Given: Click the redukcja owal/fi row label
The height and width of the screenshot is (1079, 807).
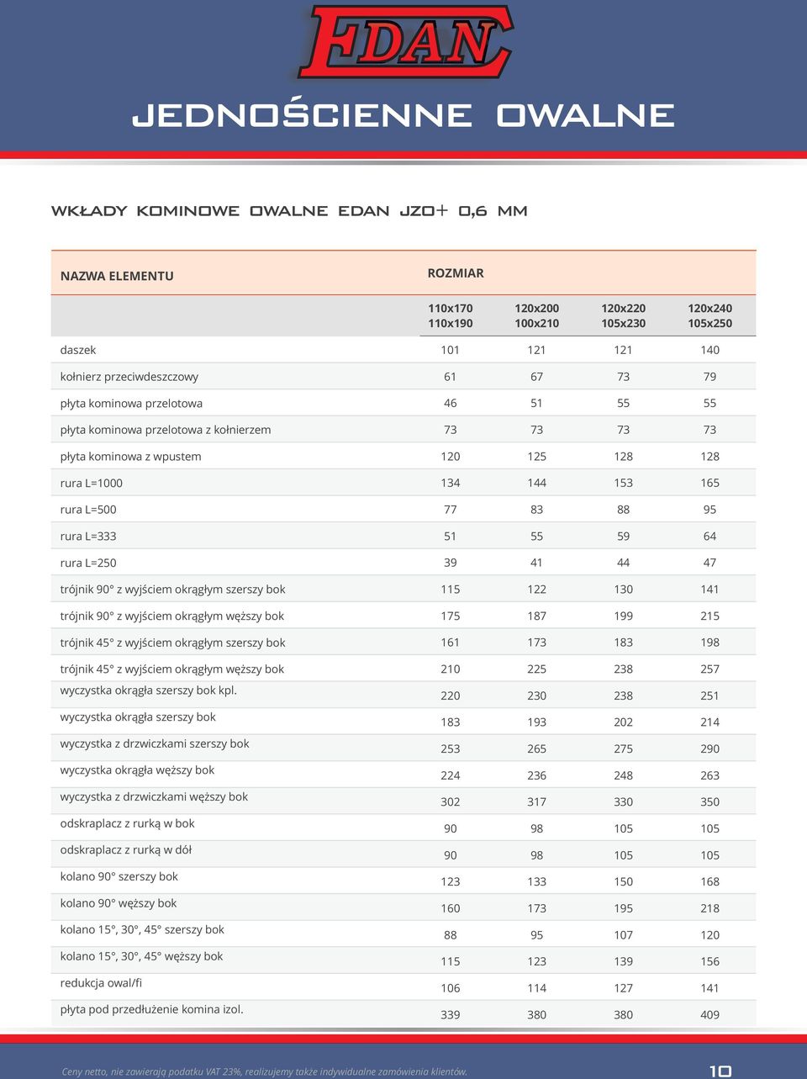Looking at the screenshot, I should 101,982.
